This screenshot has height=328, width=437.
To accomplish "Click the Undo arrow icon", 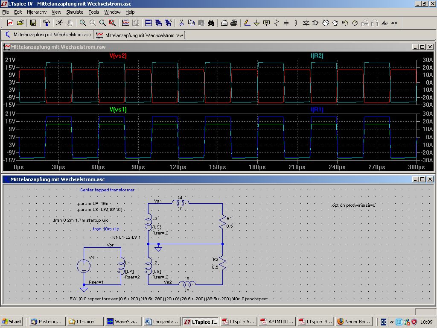I will point(345,23).
